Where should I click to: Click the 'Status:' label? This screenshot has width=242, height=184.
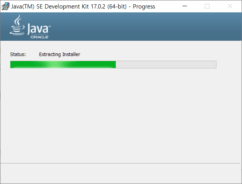point(18,55)
